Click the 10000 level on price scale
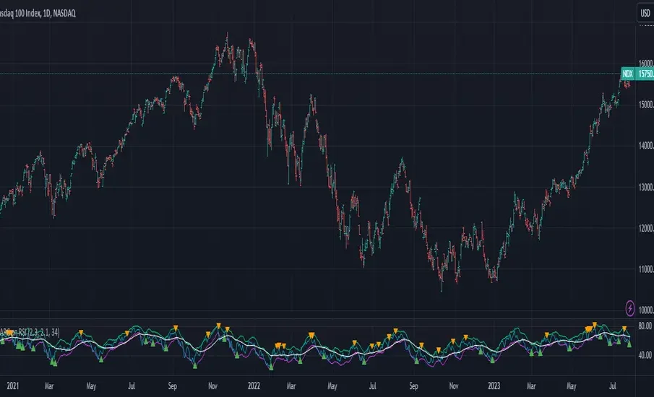 pos(645,310)
